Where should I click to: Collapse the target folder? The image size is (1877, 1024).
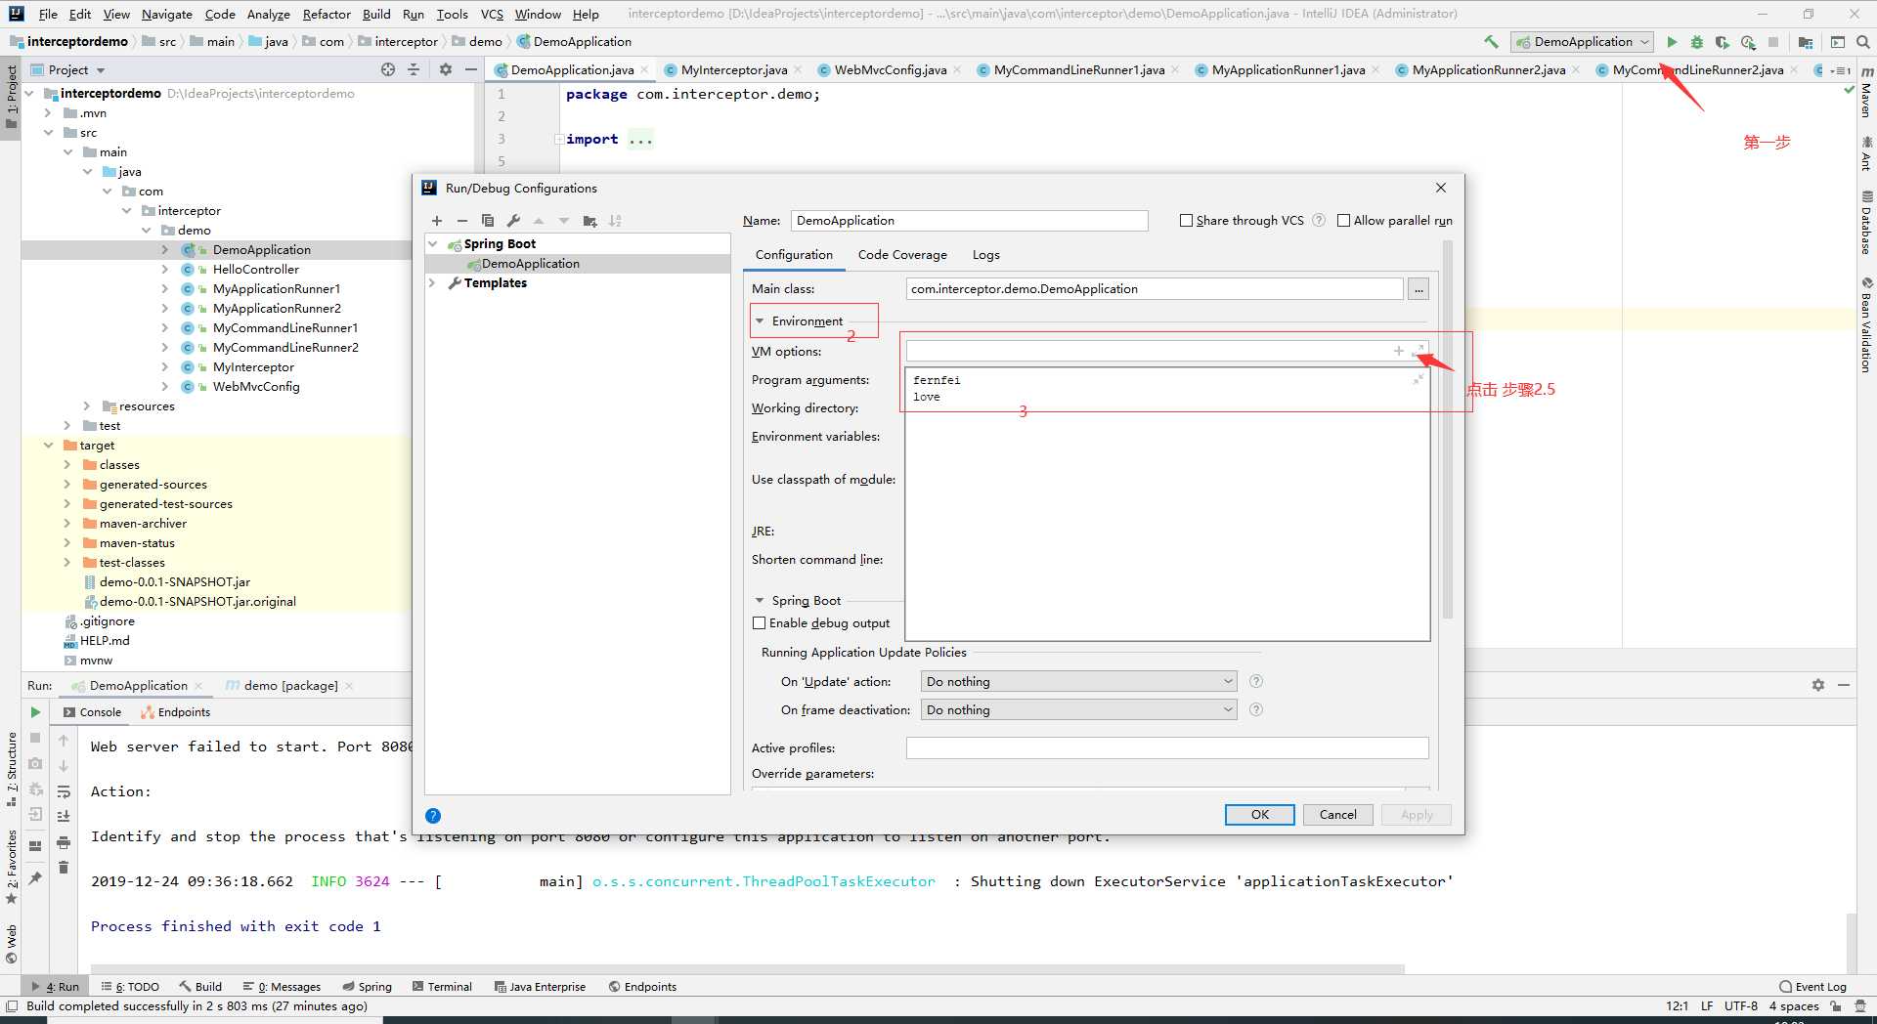pos(48,446)
